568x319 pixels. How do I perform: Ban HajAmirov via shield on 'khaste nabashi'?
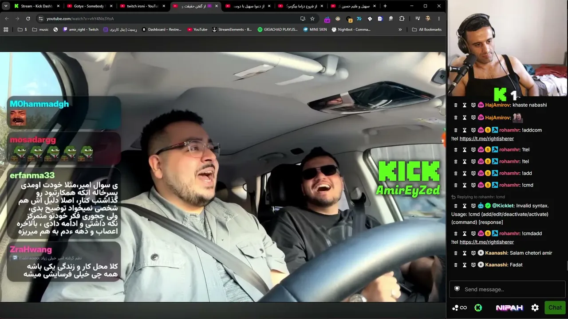coord(473,105)
